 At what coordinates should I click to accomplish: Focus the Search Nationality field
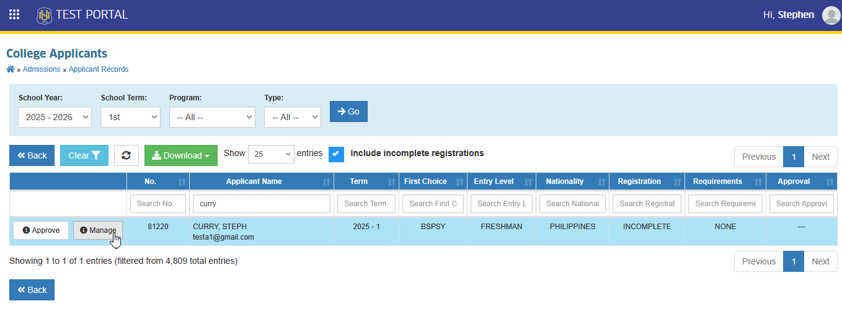[x=572, y=204]
